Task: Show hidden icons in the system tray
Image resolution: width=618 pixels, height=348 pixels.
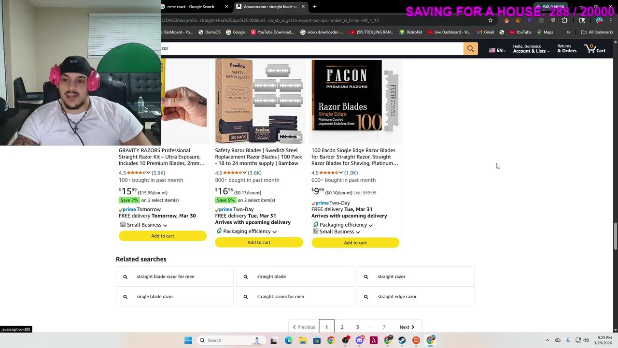Action: pyautogui.click(x=547, y=340)
